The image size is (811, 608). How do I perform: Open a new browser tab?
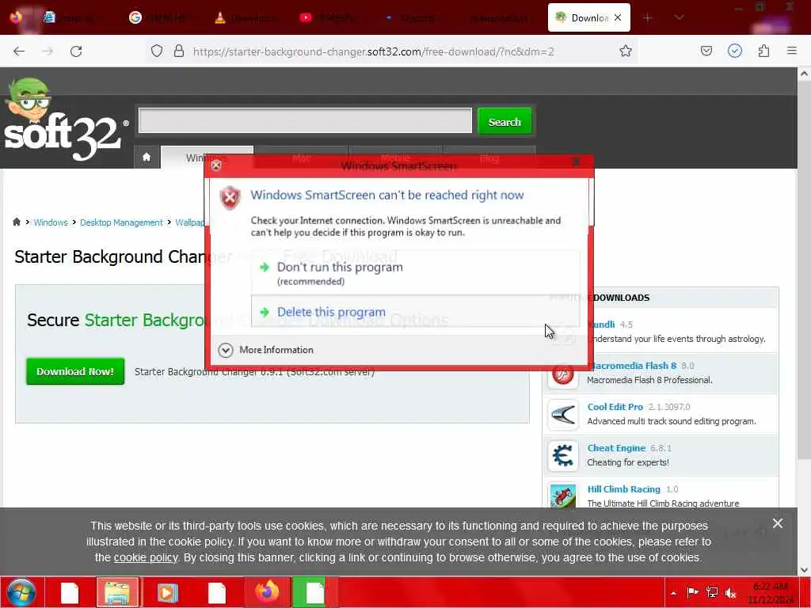[647, 17]
